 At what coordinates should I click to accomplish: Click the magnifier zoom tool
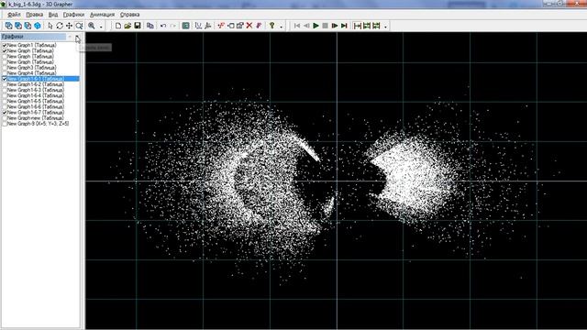[92, 26]
